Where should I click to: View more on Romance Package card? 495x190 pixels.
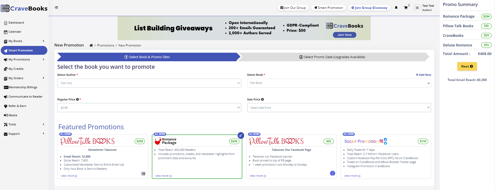(163, 176)
